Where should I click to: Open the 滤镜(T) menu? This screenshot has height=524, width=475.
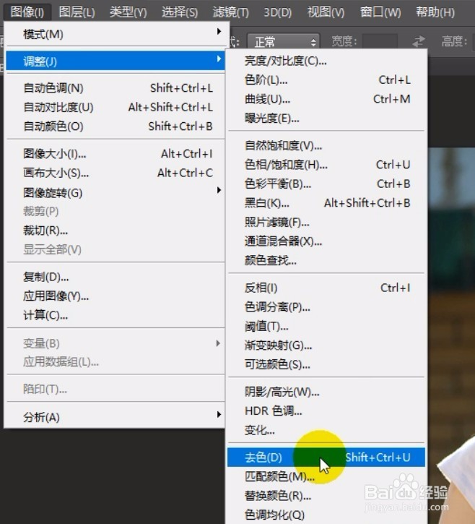231,12
